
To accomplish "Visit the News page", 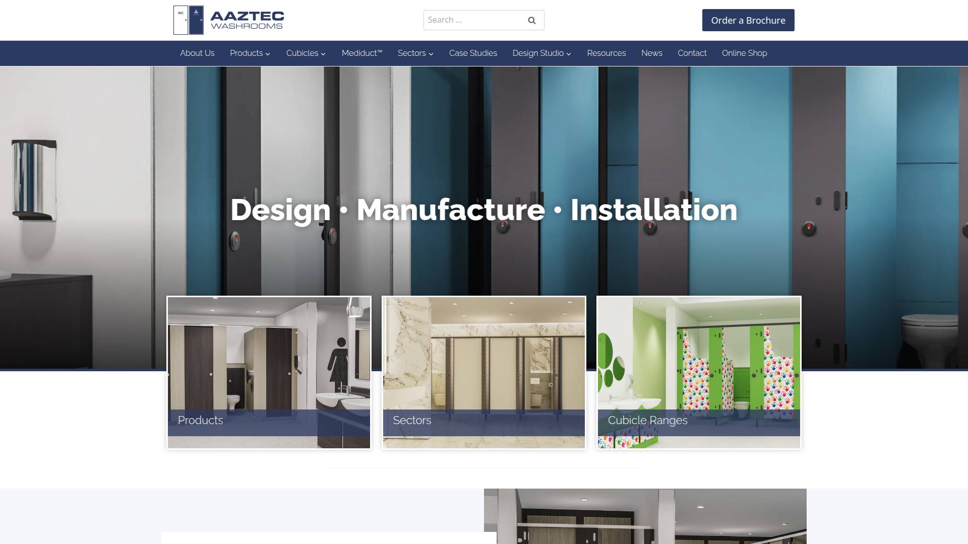I will click(651, 53).
